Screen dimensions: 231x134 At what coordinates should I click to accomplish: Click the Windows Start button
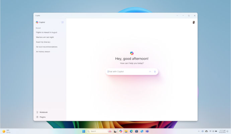(x=84, y=131)
